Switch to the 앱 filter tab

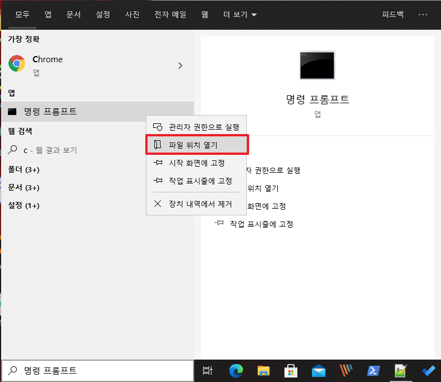tap(48, 15)
